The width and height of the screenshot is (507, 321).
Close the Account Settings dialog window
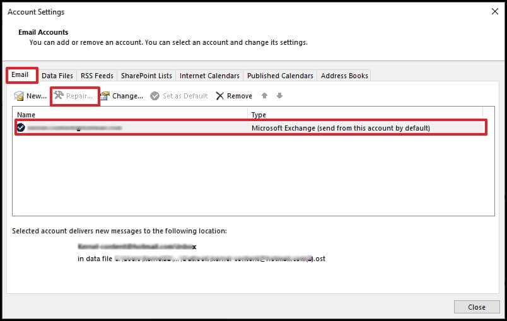[495, 11]
